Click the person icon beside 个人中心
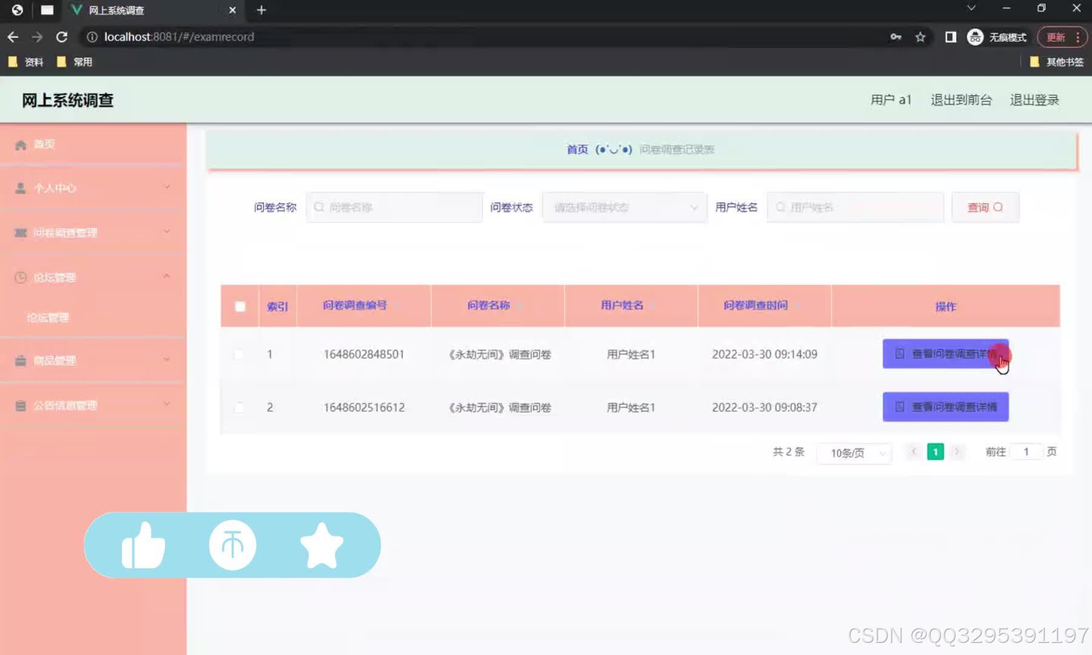The image size is (1092, 655). [21, 188]
